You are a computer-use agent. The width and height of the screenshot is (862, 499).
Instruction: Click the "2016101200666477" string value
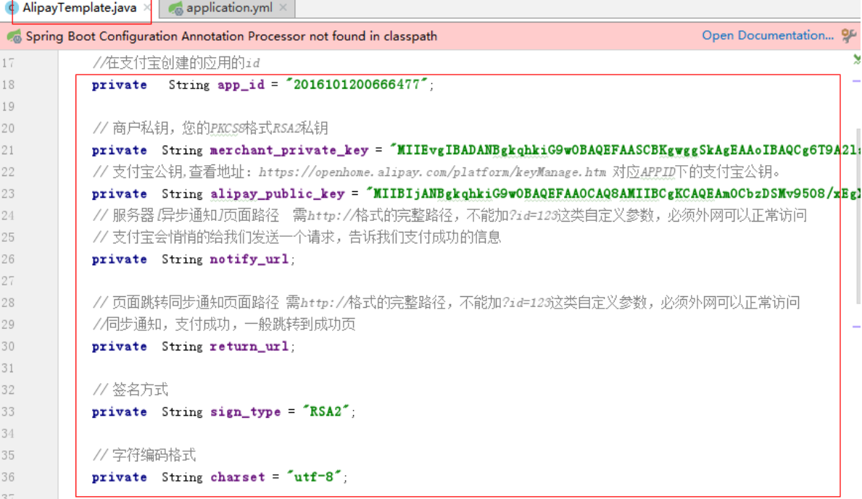tap(356, 85)
